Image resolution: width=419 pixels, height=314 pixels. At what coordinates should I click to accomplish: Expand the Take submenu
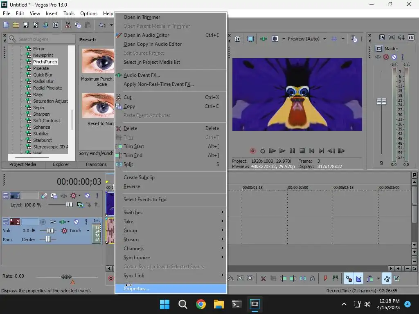(171, 222)
